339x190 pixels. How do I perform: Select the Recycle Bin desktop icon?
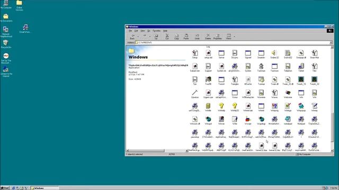(x=6, y=44)
